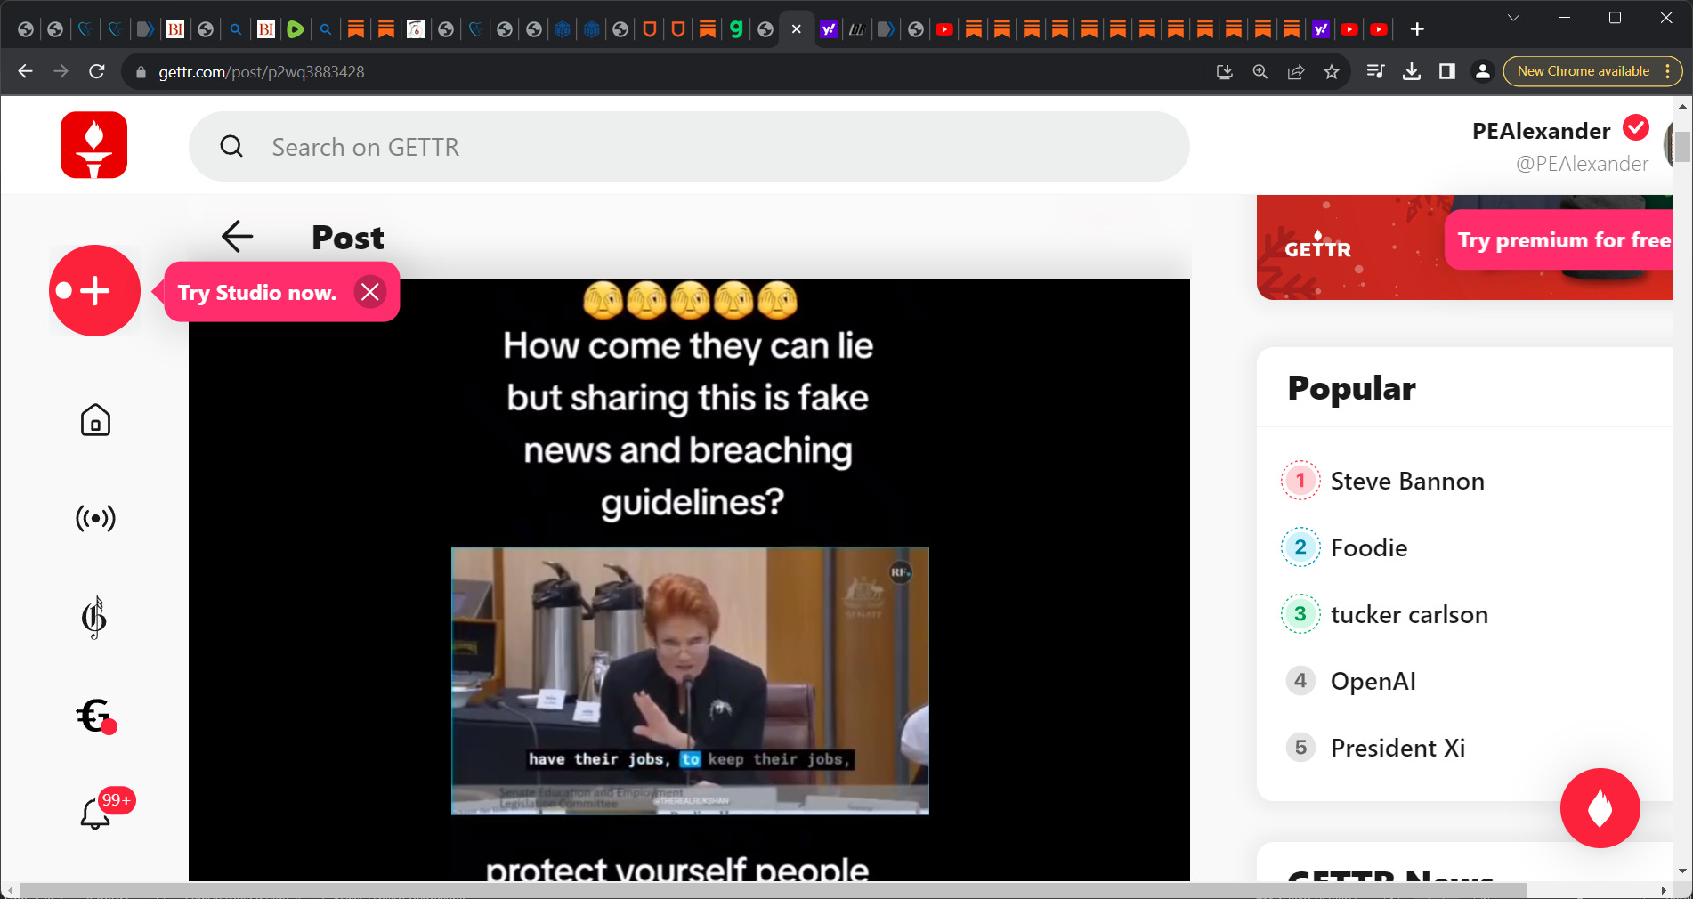The height and width of the screenshot is (899, 1693).
Task: Open the Euro-style G wallet icon
Action: tap(95, 716)
